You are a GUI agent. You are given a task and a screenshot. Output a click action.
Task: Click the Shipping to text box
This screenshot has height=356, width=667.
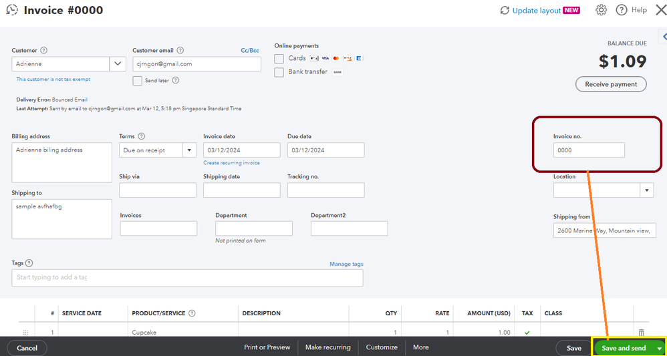[x=61, y=219]
